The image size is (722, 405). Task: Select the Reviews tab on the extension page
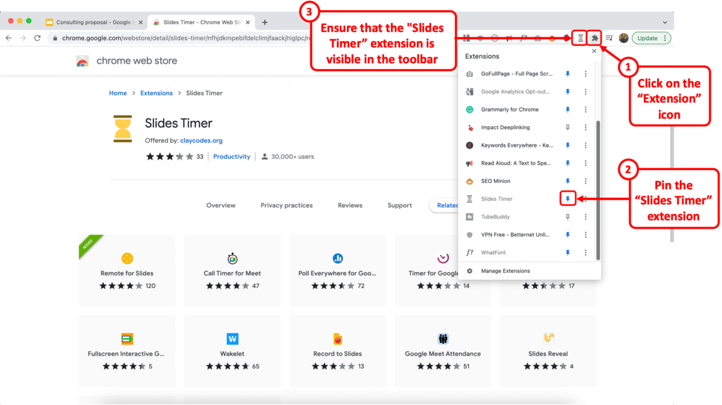pyautogui.click(x=350, y=205)
